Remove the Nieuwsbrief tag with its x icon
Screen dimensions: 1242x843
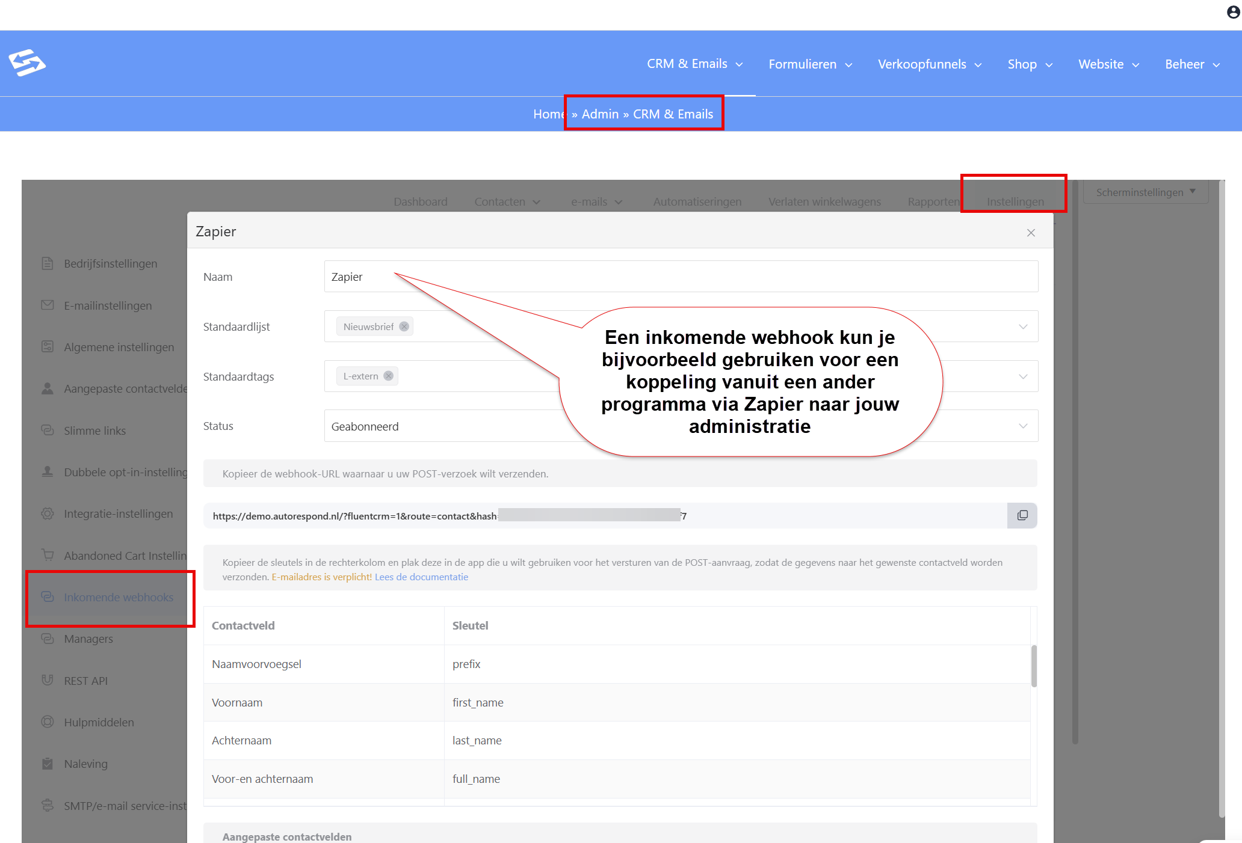(404, 326)
